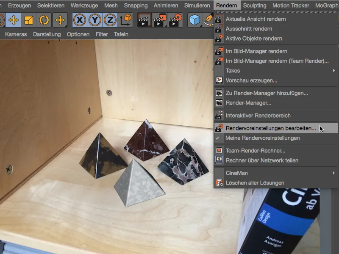Select the Move tool in toolbar
This screenshot has height=254, width=339.
pos(14,20)
